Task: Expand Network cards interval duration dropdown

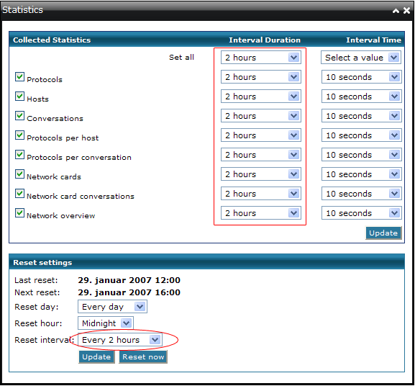Action: [261, 174]
